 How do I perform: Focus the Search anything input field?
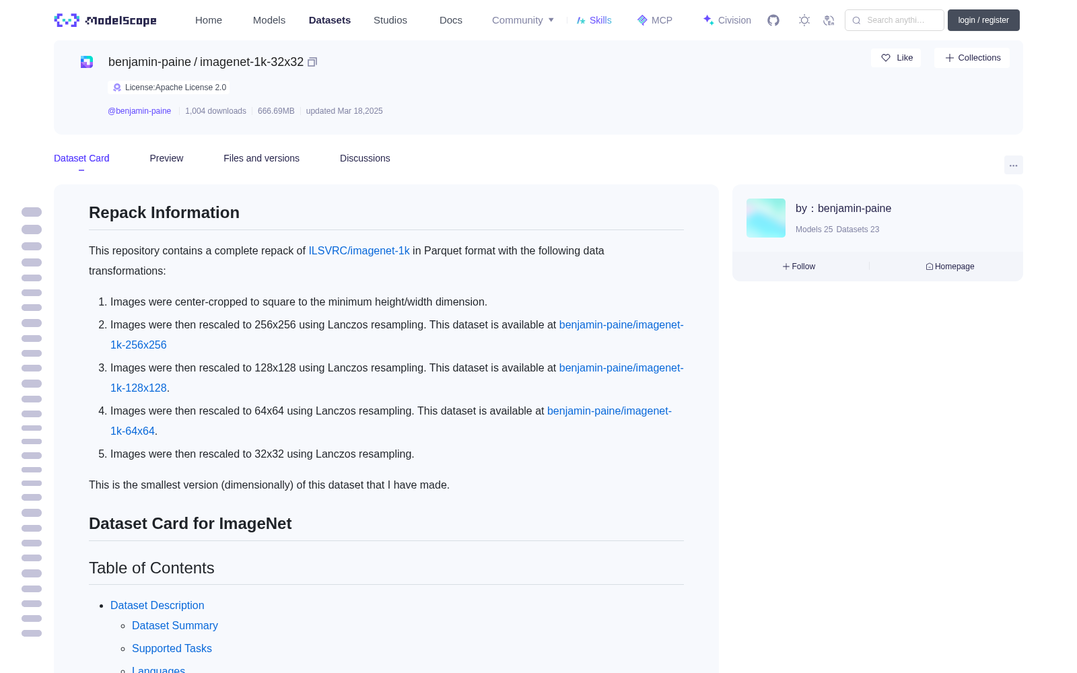tap(895, 20)
